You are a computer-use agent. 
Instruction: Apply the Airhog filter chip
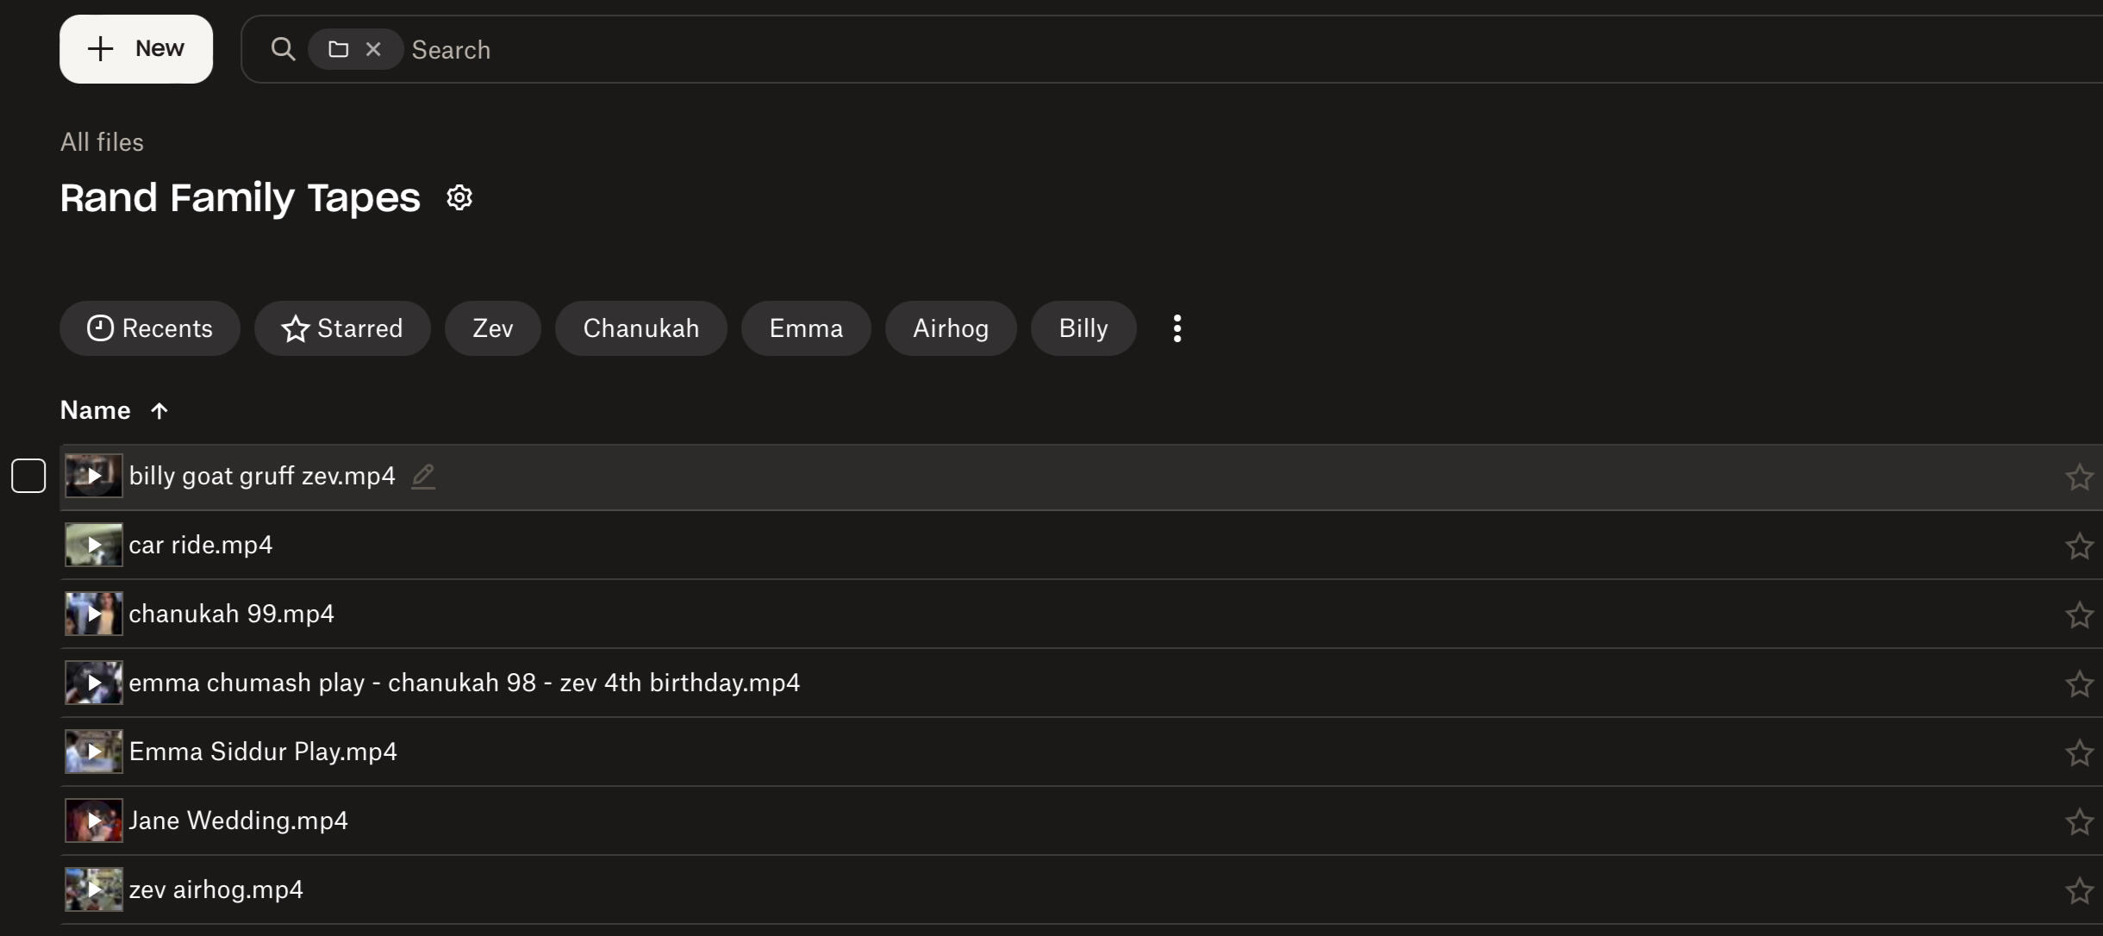click(950, 328)
